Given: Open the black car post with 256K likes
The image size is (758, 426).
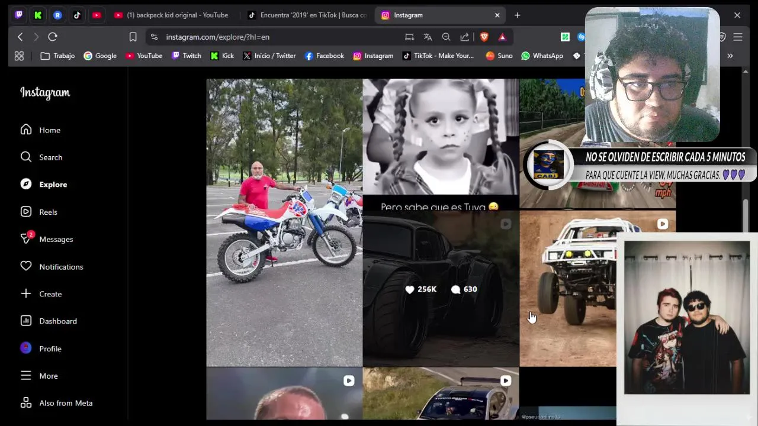Looking at the screenshot, I should pos(441,289).
